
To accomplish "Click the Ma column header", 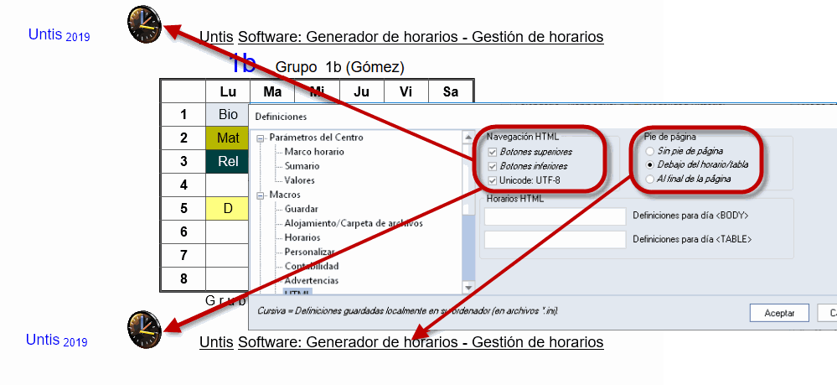I will point(273,91).
